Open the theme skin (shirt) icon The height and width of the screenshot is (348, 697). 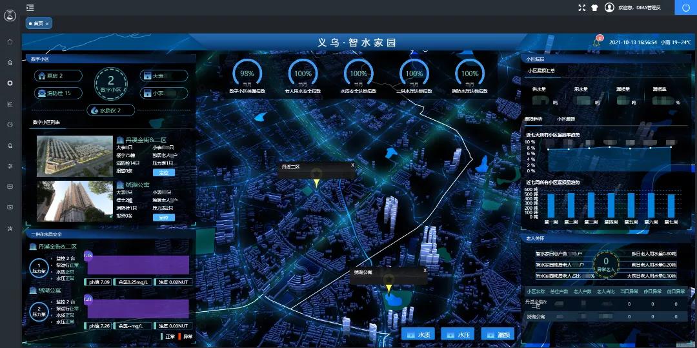click(594, 8)
